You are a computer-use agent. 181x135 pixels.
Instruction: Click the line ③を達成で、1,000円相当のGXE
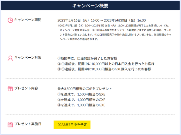click(x=81, y=105)
